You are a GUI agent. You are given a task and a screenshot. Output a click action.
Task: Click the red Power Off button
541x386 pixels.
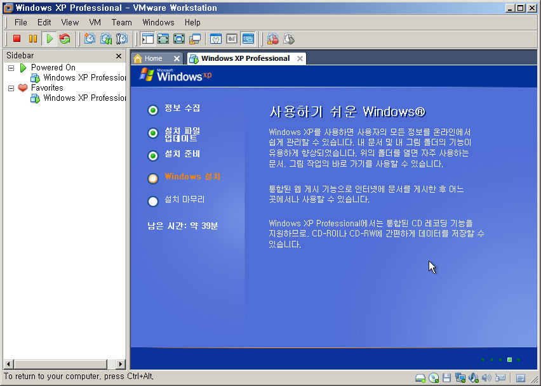click(x=17, y=39)
